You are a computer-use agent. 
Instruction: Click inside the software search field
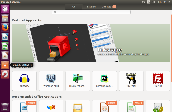[x=91, y=12]
